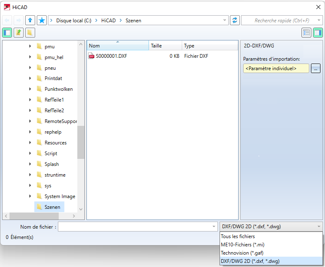Switch to details list view icon
This screenshot has width=325, height=267.
coord(306,33)
